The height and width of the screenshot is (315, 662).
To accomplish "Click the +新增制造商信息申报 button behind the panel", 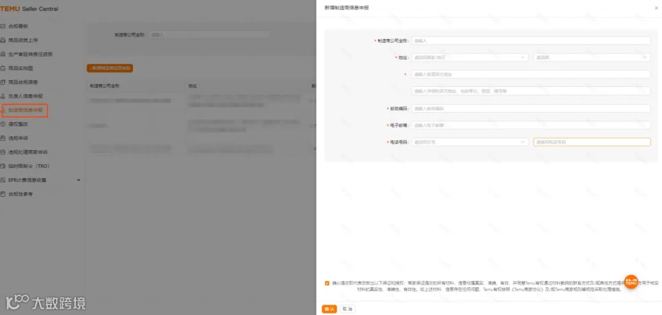I will (110, 68).
